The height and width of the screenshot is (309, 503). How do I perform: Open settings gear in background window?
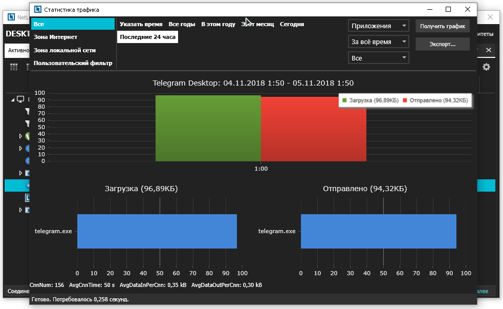coord(486,67)
